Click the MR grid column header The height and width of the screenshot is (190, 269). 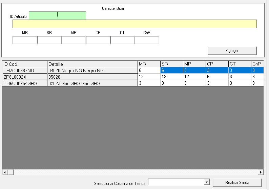coord(149,64)
